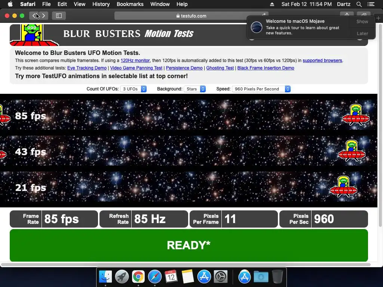This screenshot has width=383, height=287.
Task: Click the horizontal page scrollbar
Action: [x=186, y=264]
